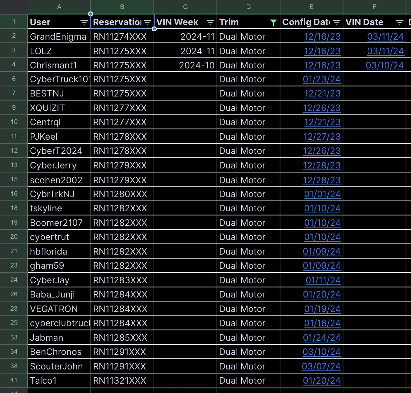
Task: Select column F header
Action: coord(375,7)
